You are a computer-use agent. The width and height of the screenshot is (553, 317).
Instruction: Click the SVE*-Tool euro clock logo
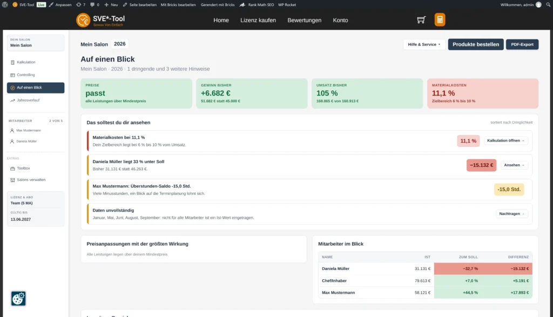point(83,20)
